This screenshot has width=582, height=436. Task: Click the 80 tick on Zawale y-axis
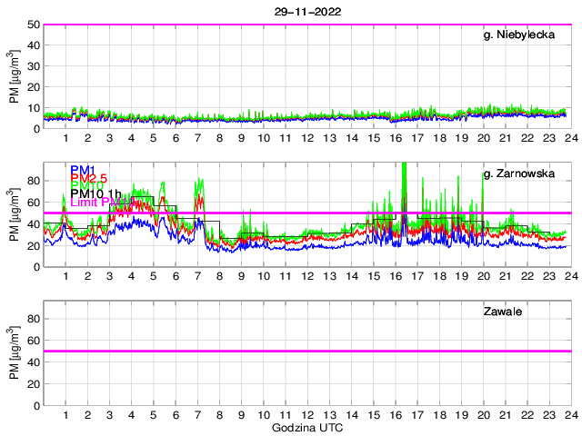pyautogui.click(x=32, y=319)
